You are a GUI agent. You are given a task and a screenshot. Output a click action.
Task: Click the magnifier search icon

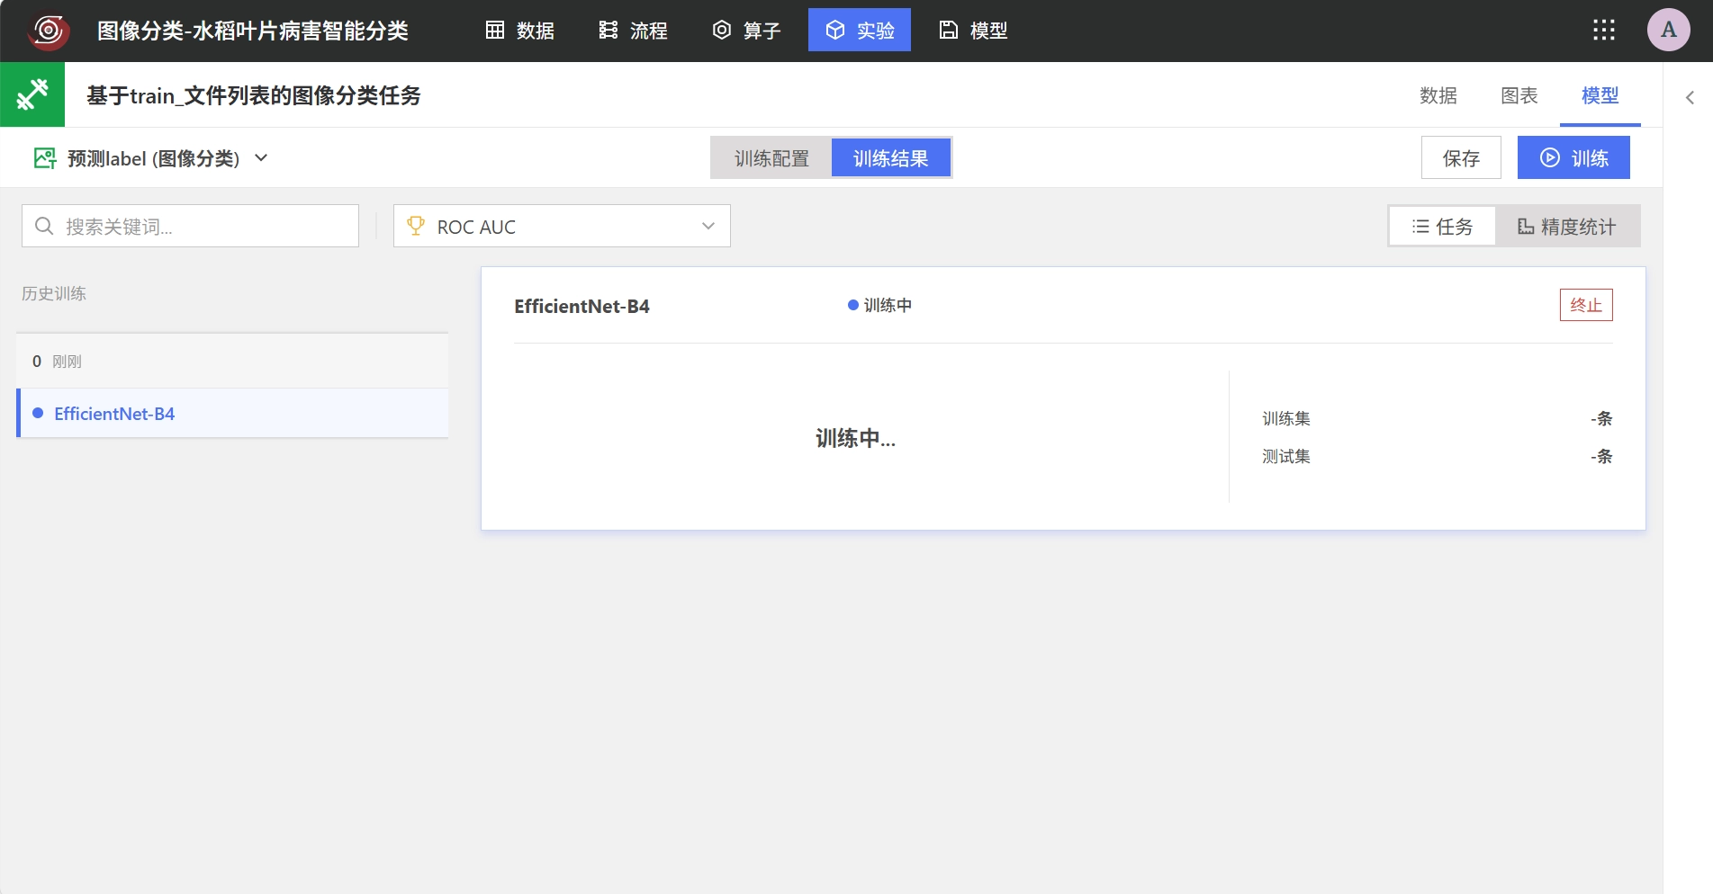tap(44, 226)
